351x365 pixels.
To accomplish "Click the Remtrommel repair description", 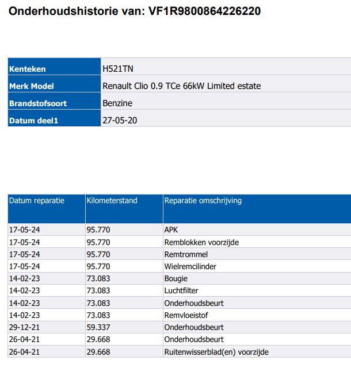I will 186,254.
